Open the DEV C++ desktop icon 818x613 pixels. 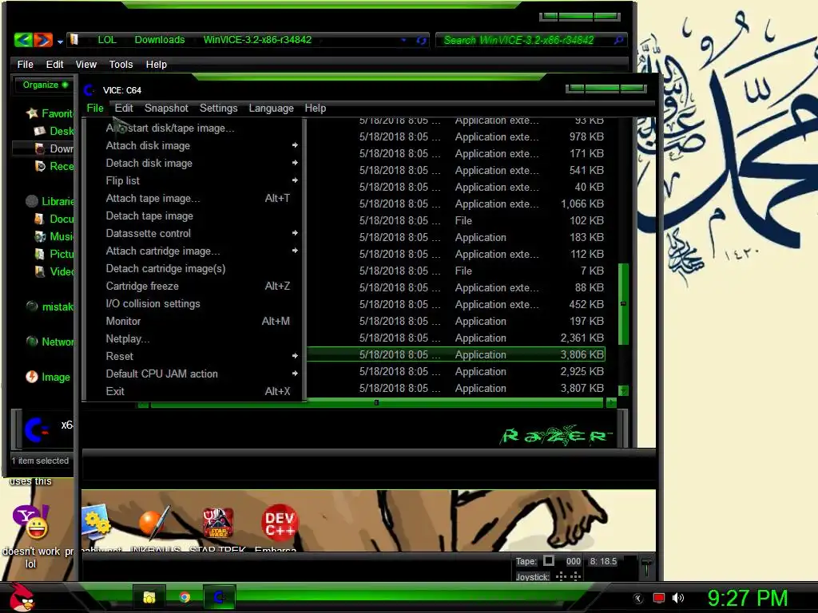tap(280, 523)
